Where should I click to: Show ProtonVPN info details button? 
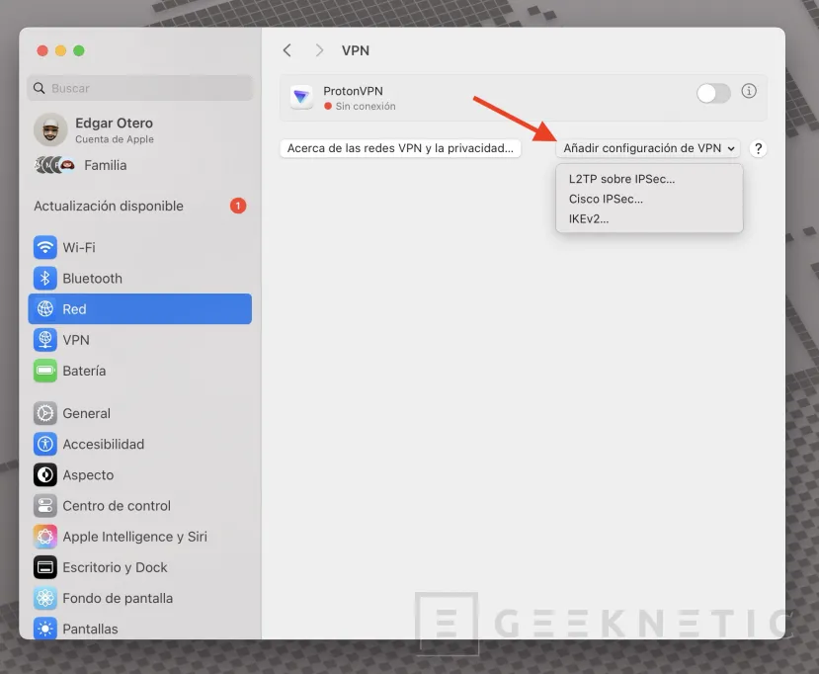(749, 92)
